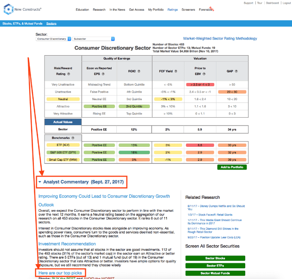Click the 5% ROIC value for IWM
The image size is (292, 279).
[134, 159]
